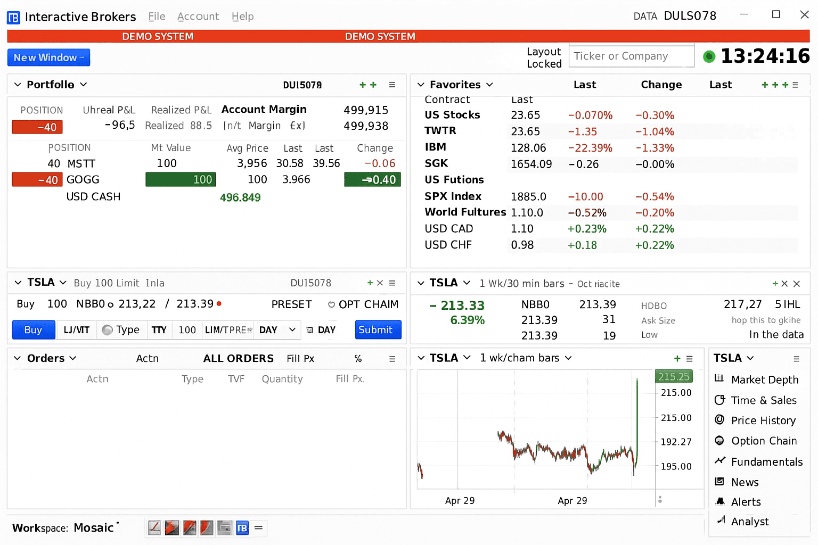Click the quantity 100 field in order row
This screenshot has width=818, height=545.
click(187, 330)
